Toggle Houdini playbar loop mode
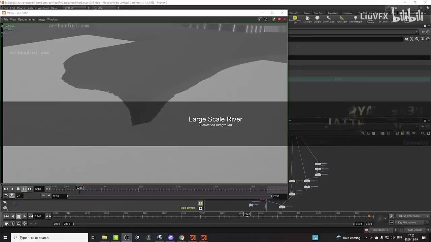The image size is (431, 242). 19,224
